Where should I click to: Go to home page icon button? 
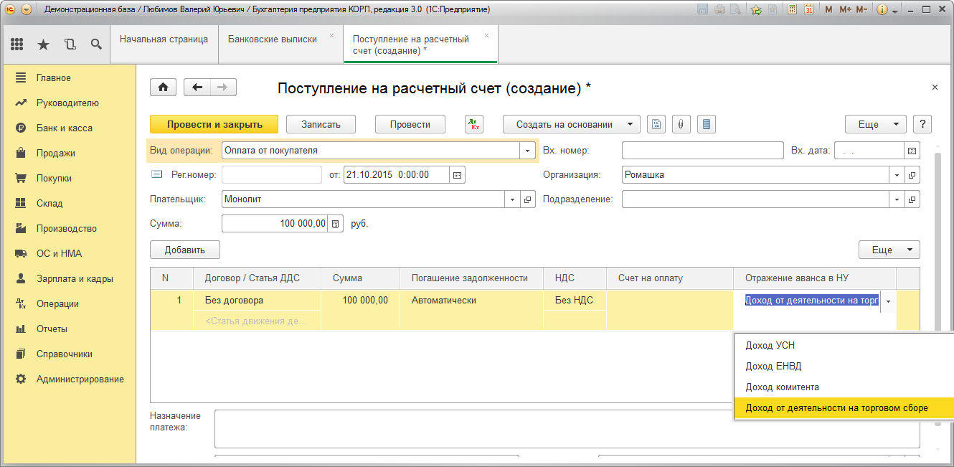(163, 88)
